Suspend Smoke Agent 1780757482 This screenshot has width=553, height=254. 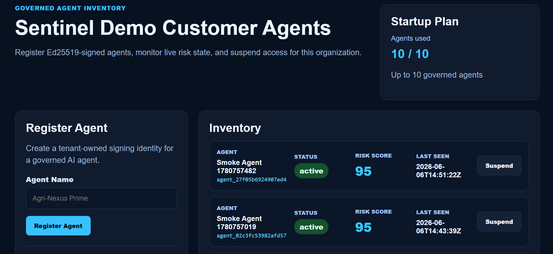point(499,165)
